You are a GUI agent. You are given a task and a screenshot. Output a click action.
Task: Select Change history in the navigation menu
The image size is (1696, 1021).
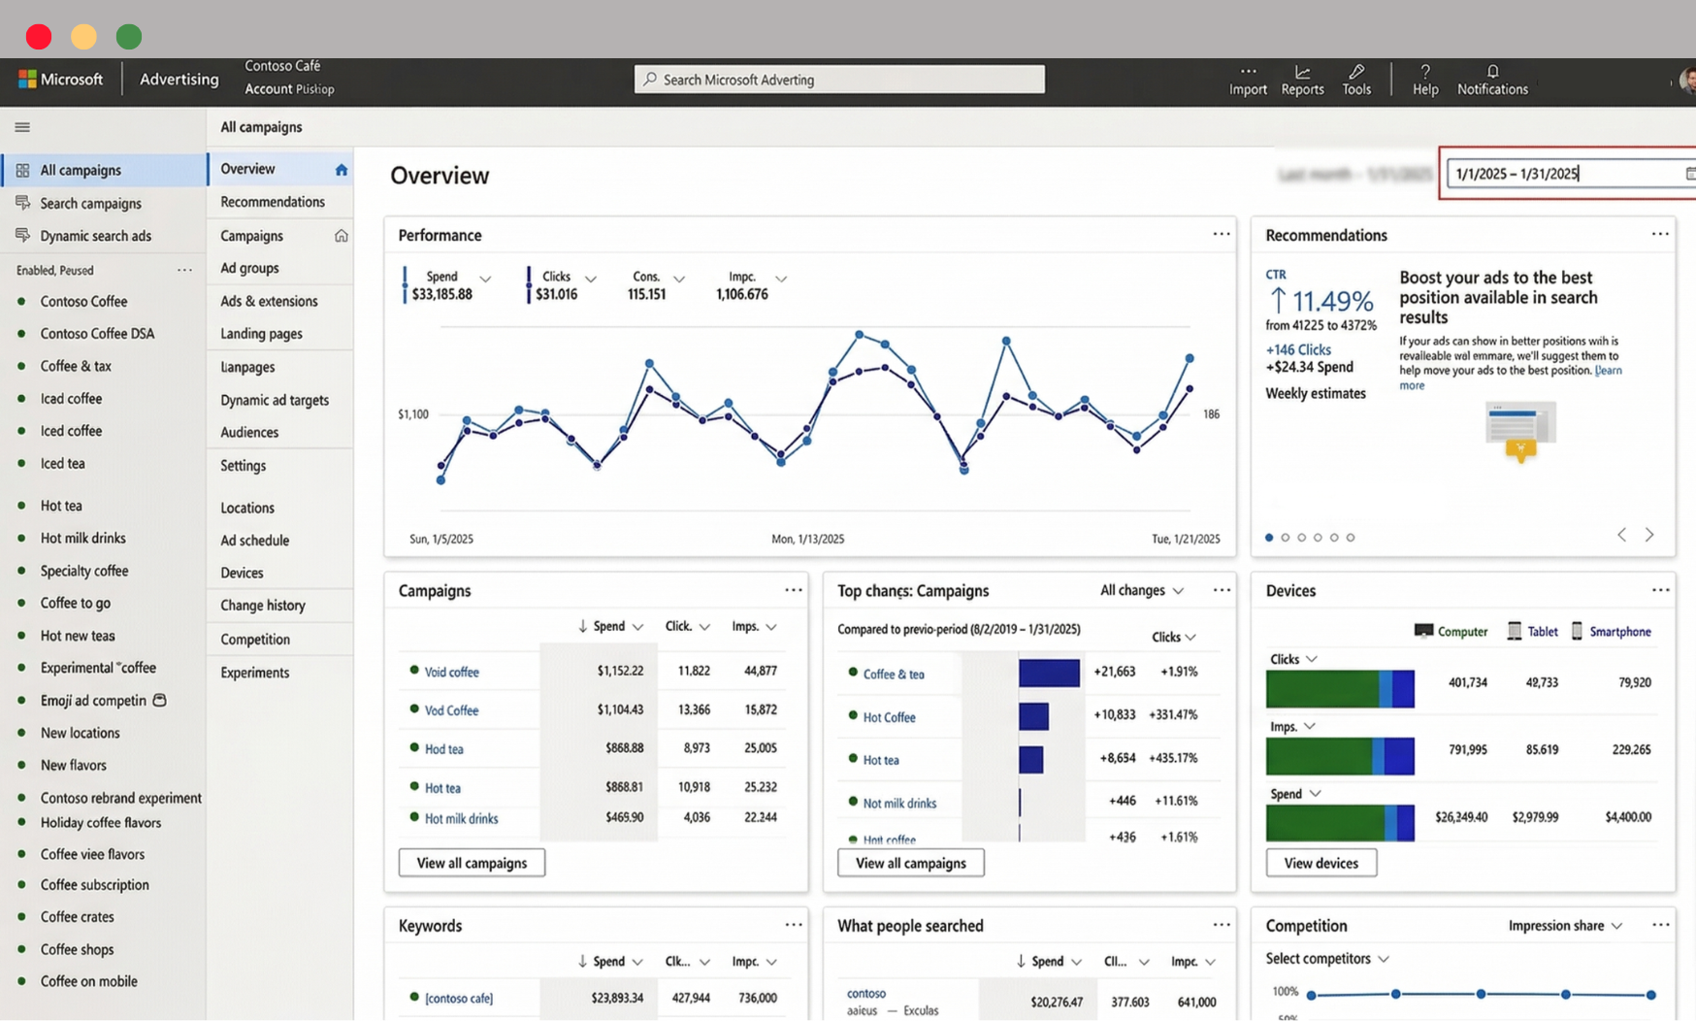(x=263, y=606)
